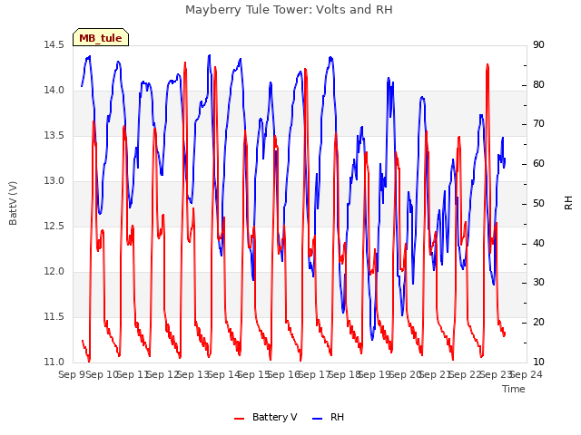The width and height of the screenshot is (581, 435).
Task: Click the BattV (V) axis label
Action: tap(13, 203)
